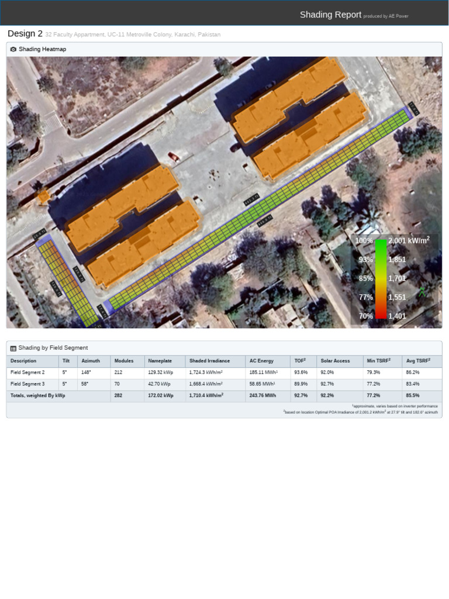The image size is (449, 599).
Task: Click the 58.65 MWh energy cell
Action: tap(263, 384)
